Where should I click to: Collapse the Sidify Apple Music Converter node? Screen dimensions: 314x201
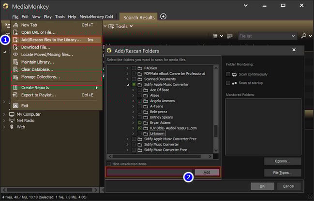[127, 85]
